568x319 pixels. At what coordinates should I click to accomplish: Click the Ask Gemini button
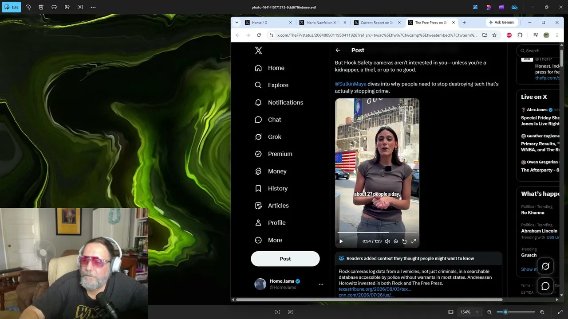coord(501,23)
